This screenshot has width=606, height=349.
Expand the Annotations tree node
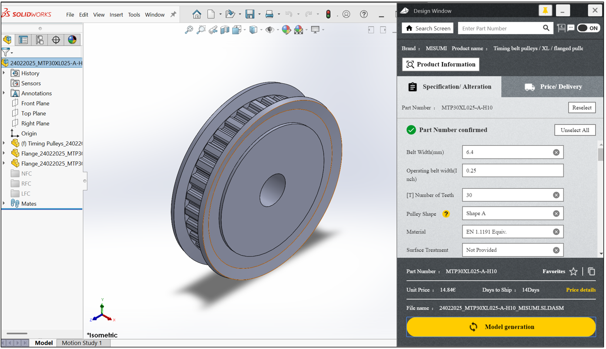[4, 93]
